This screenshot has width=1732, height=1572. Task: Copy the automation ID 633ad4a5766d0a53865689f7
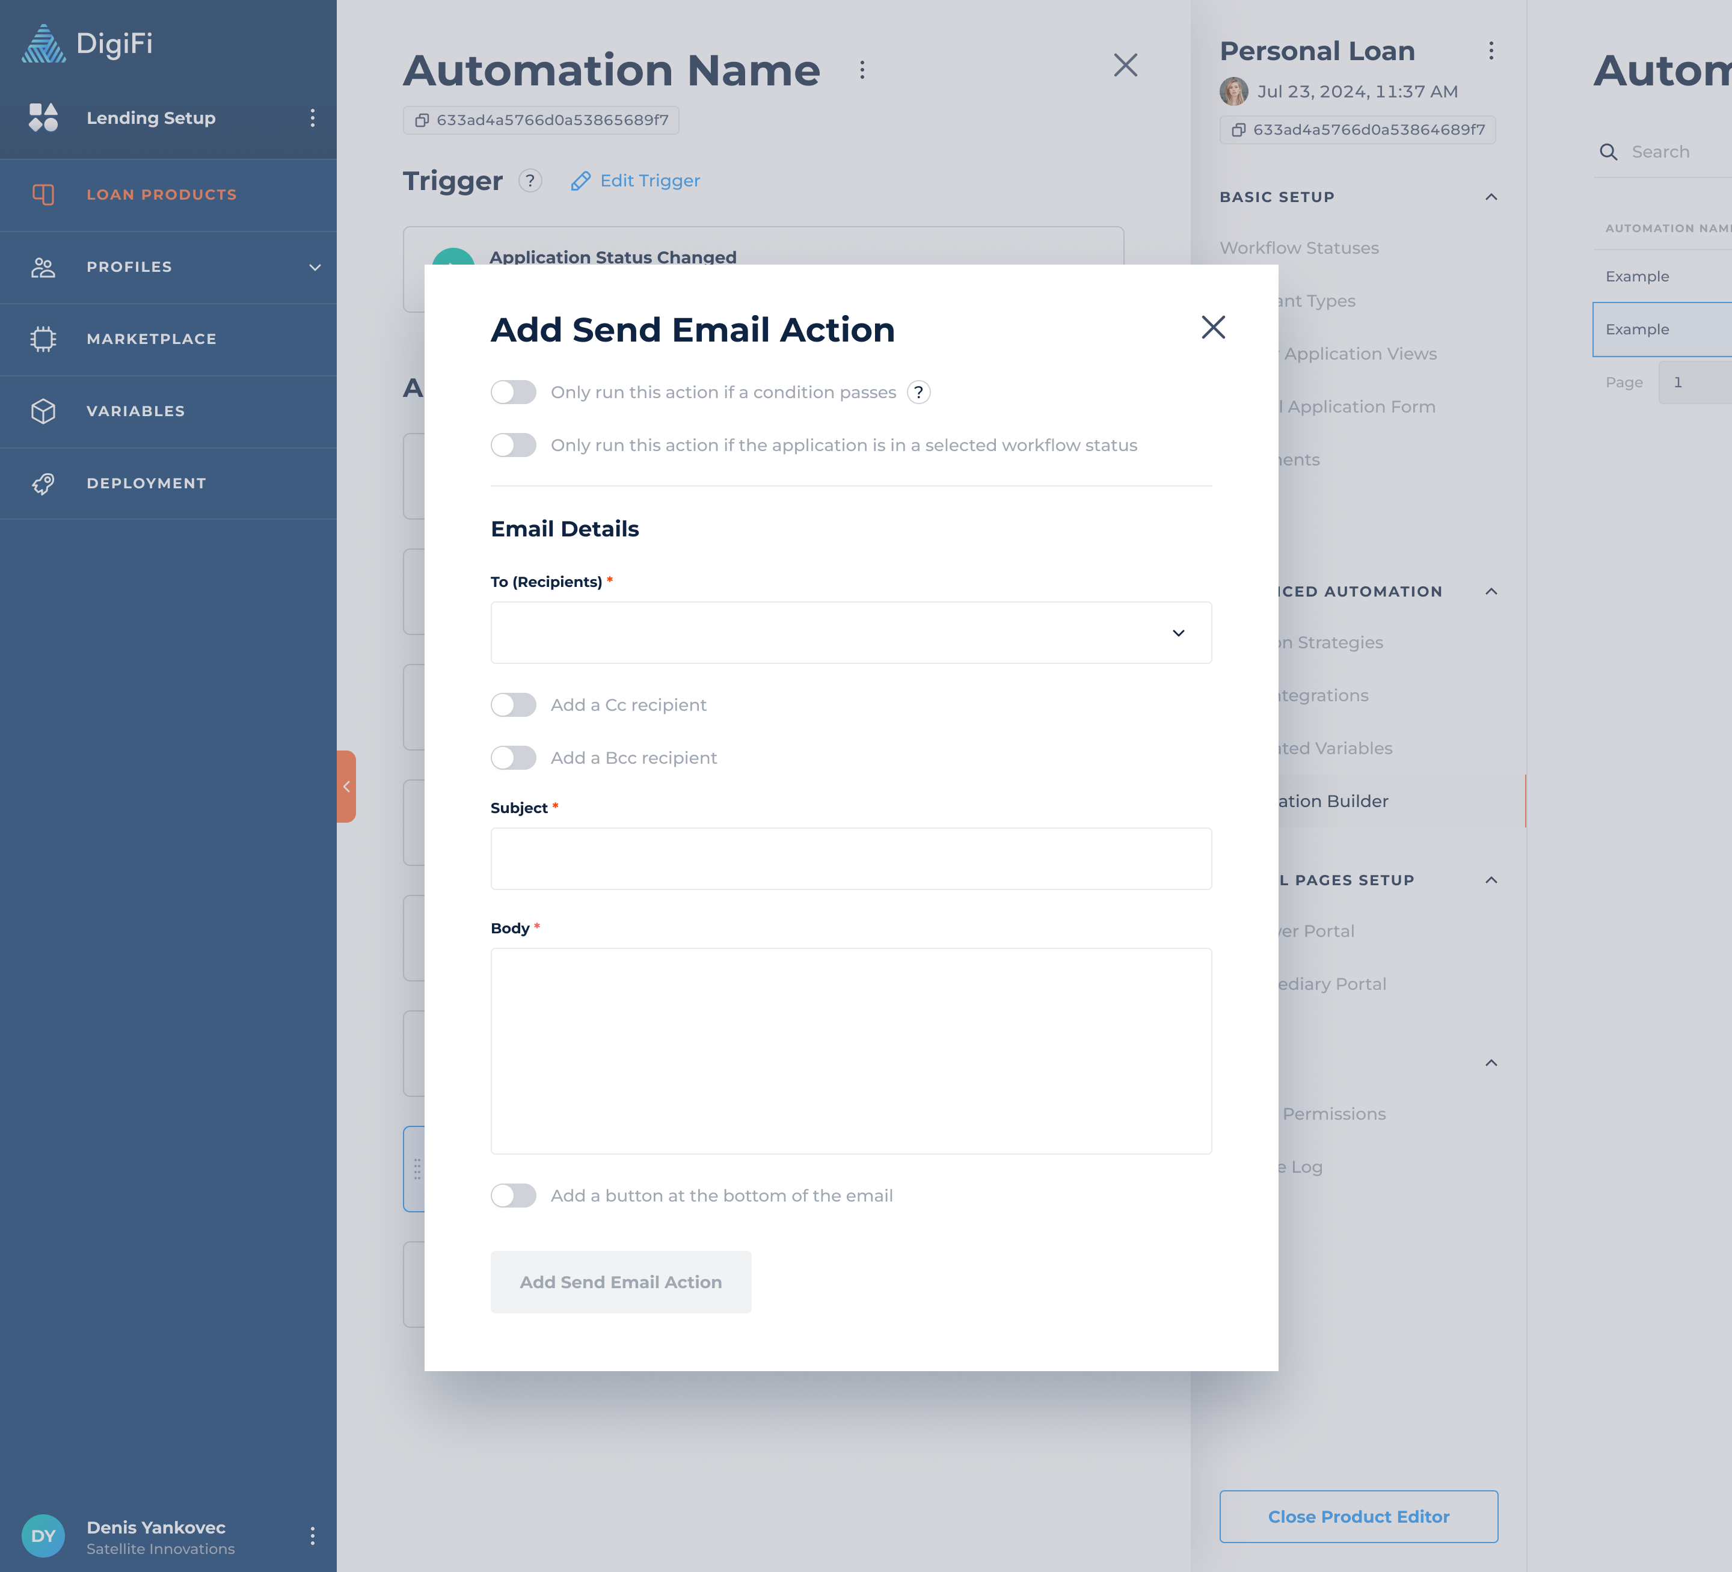pyautogui.click(x=422, y=120)
